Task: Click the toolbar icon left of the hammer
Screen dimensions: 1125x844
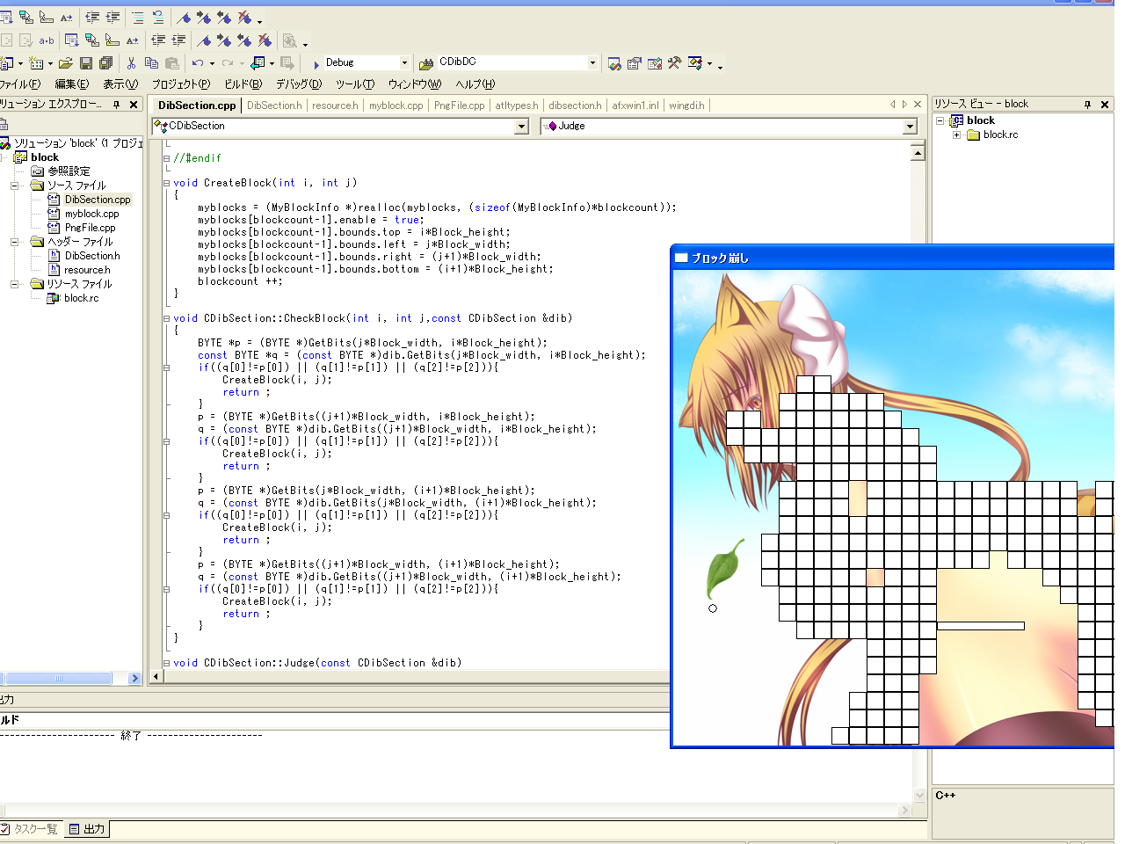Action: point(655,63)
